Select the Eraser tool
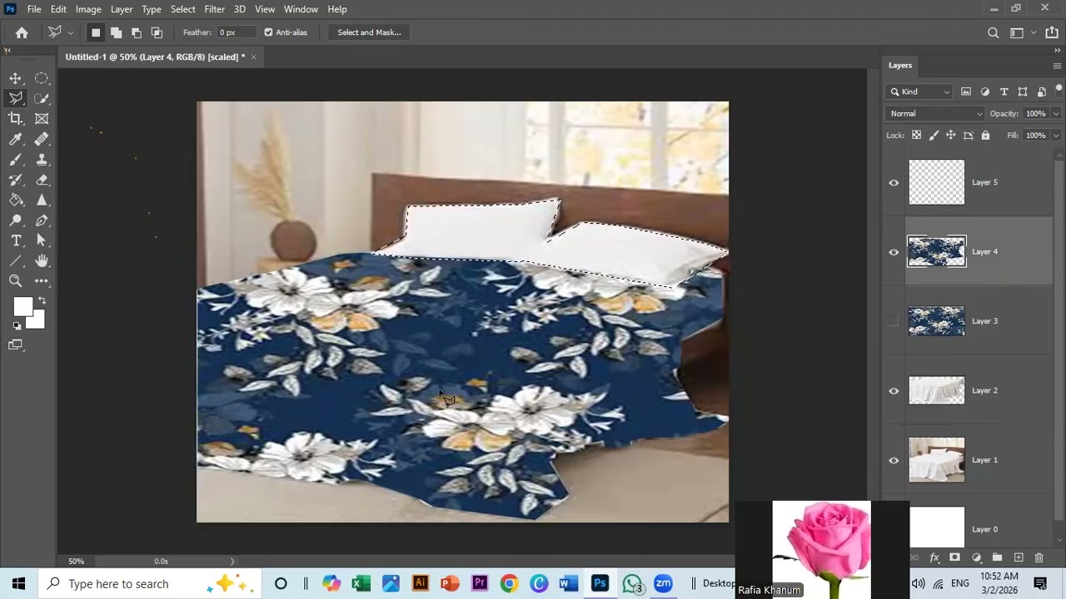 tap(42, 180)
